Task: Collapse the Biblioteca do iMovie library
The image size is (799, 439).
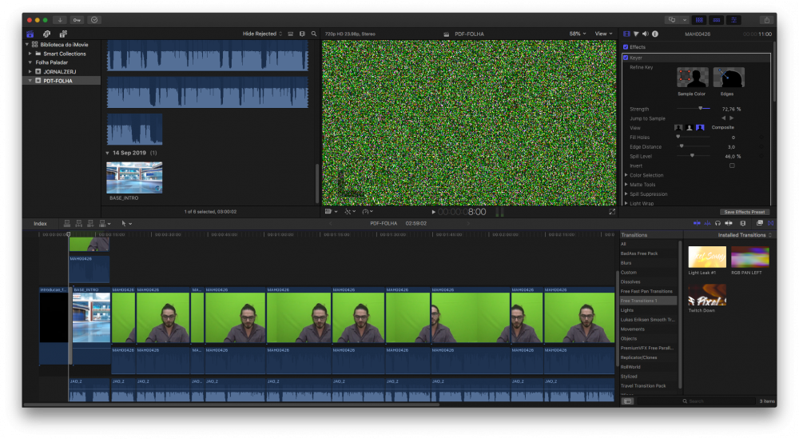Action: [27, 44]
